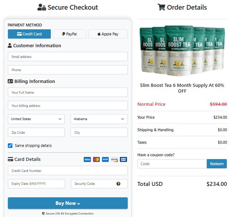Click the Mastercard logo icon
Image resolution: width=234 pixels, height=217 pixels.
tap(96, 159)
